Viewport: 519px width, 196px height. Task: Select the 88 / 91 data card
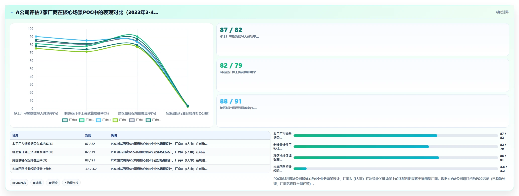click(x=363, y=111)
